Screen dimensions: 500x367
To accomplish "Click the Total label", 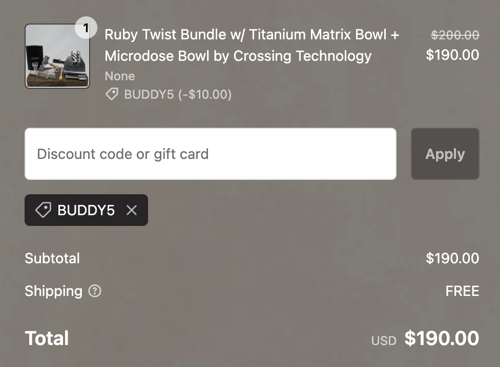I will pyautogui.click(x=47, y=338).
